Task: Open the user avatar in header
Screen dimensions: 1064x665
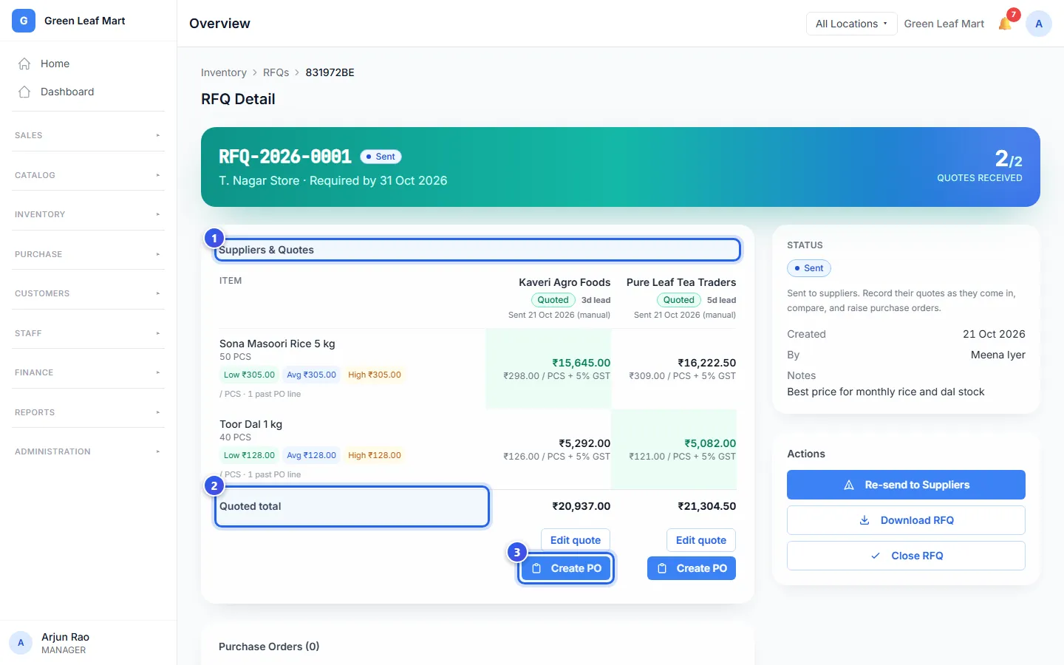Action: (1039, 24)
